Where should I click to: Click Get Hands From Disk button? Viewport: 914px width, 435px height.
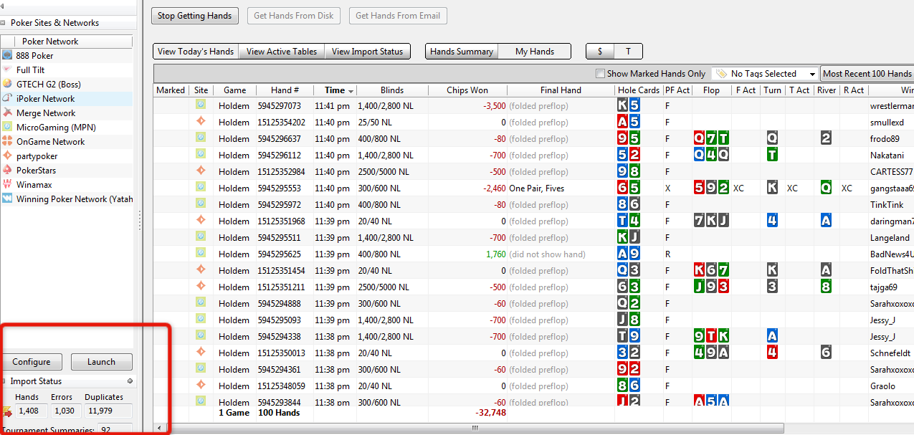294,16
